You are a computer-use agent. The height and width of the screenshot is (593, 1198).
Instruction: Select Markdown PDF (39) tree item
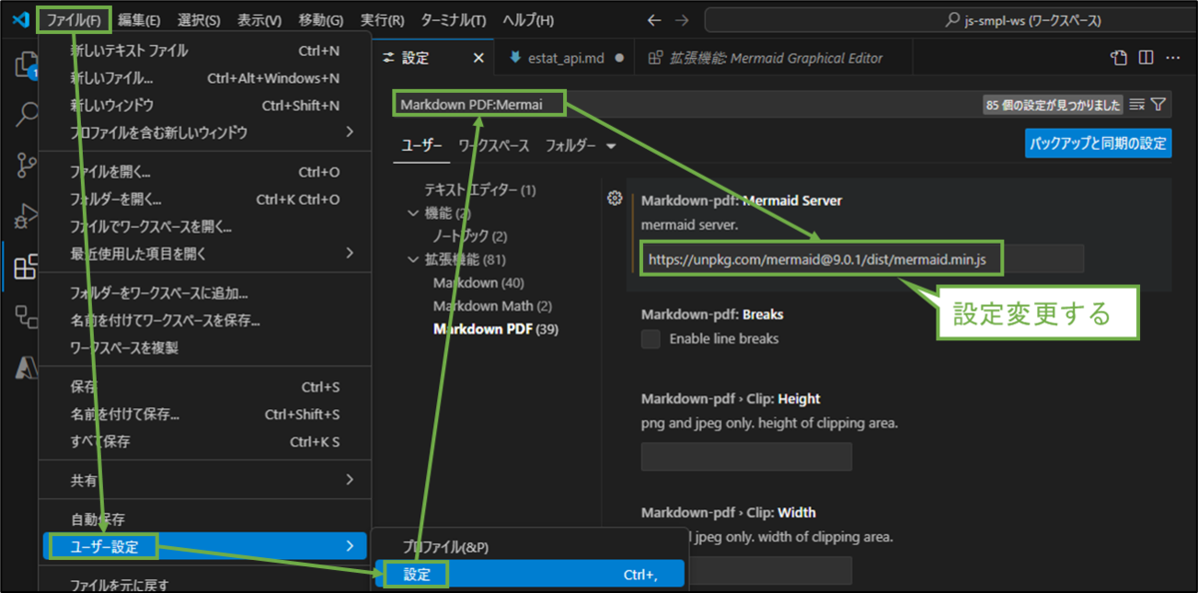(495, 329)
